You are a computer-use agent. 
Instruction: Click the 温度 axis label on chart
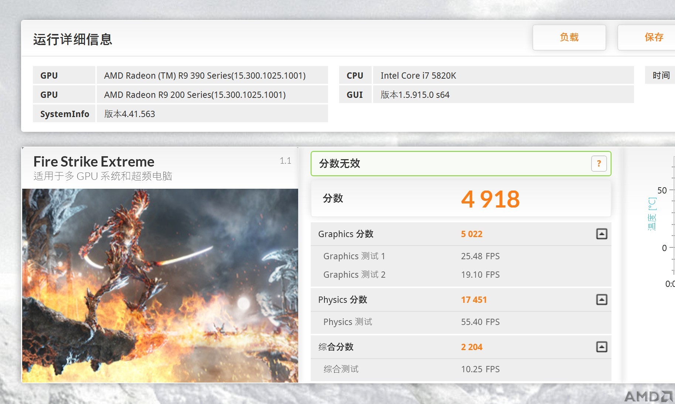pyautogui.click(x=652, y=214)
